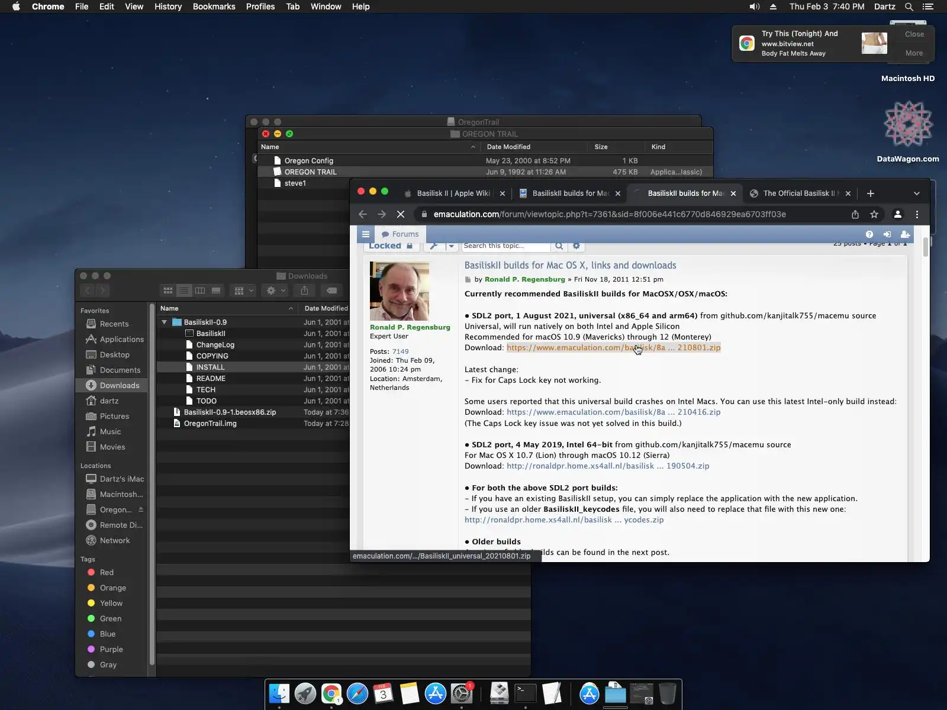Viewport: 947px width, 710px height.
Task: Toggle sort order on OREGON TRAIL Name column
Action: pyautogui.click(x=369, y=147)
